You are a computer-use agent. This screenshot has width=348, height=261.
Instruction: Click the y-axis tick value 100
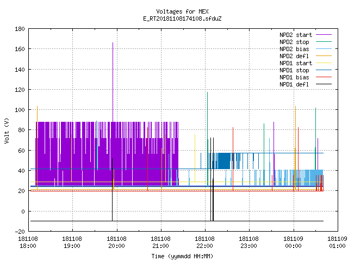(x=20, y=110)
